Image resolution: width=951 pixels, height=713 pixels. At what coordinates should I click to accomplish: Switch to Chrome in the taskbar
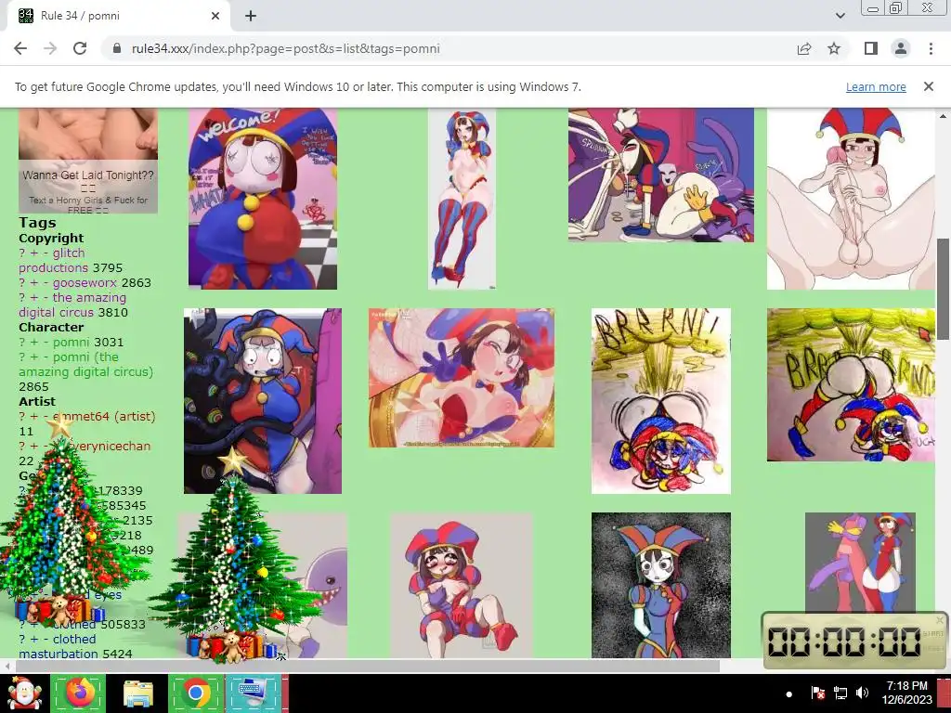coord(195,693)
